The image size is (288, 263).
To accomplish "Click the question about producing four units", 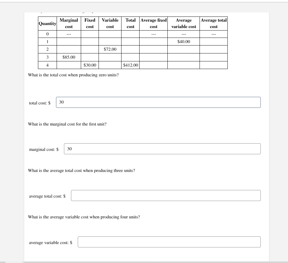I will click(x=84, y=217).
